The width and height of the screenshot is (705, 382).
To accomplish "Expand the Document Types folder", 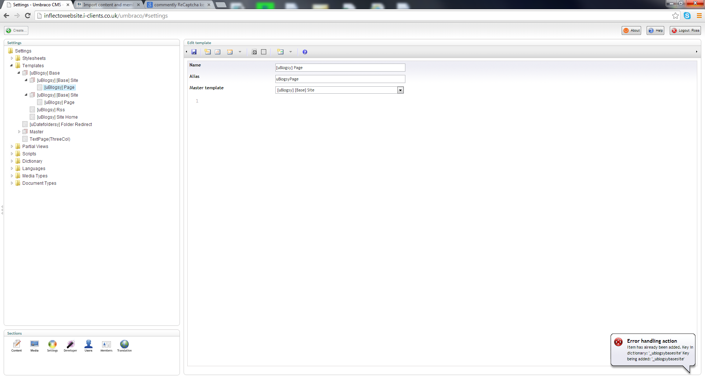I will tap(12, 183).
